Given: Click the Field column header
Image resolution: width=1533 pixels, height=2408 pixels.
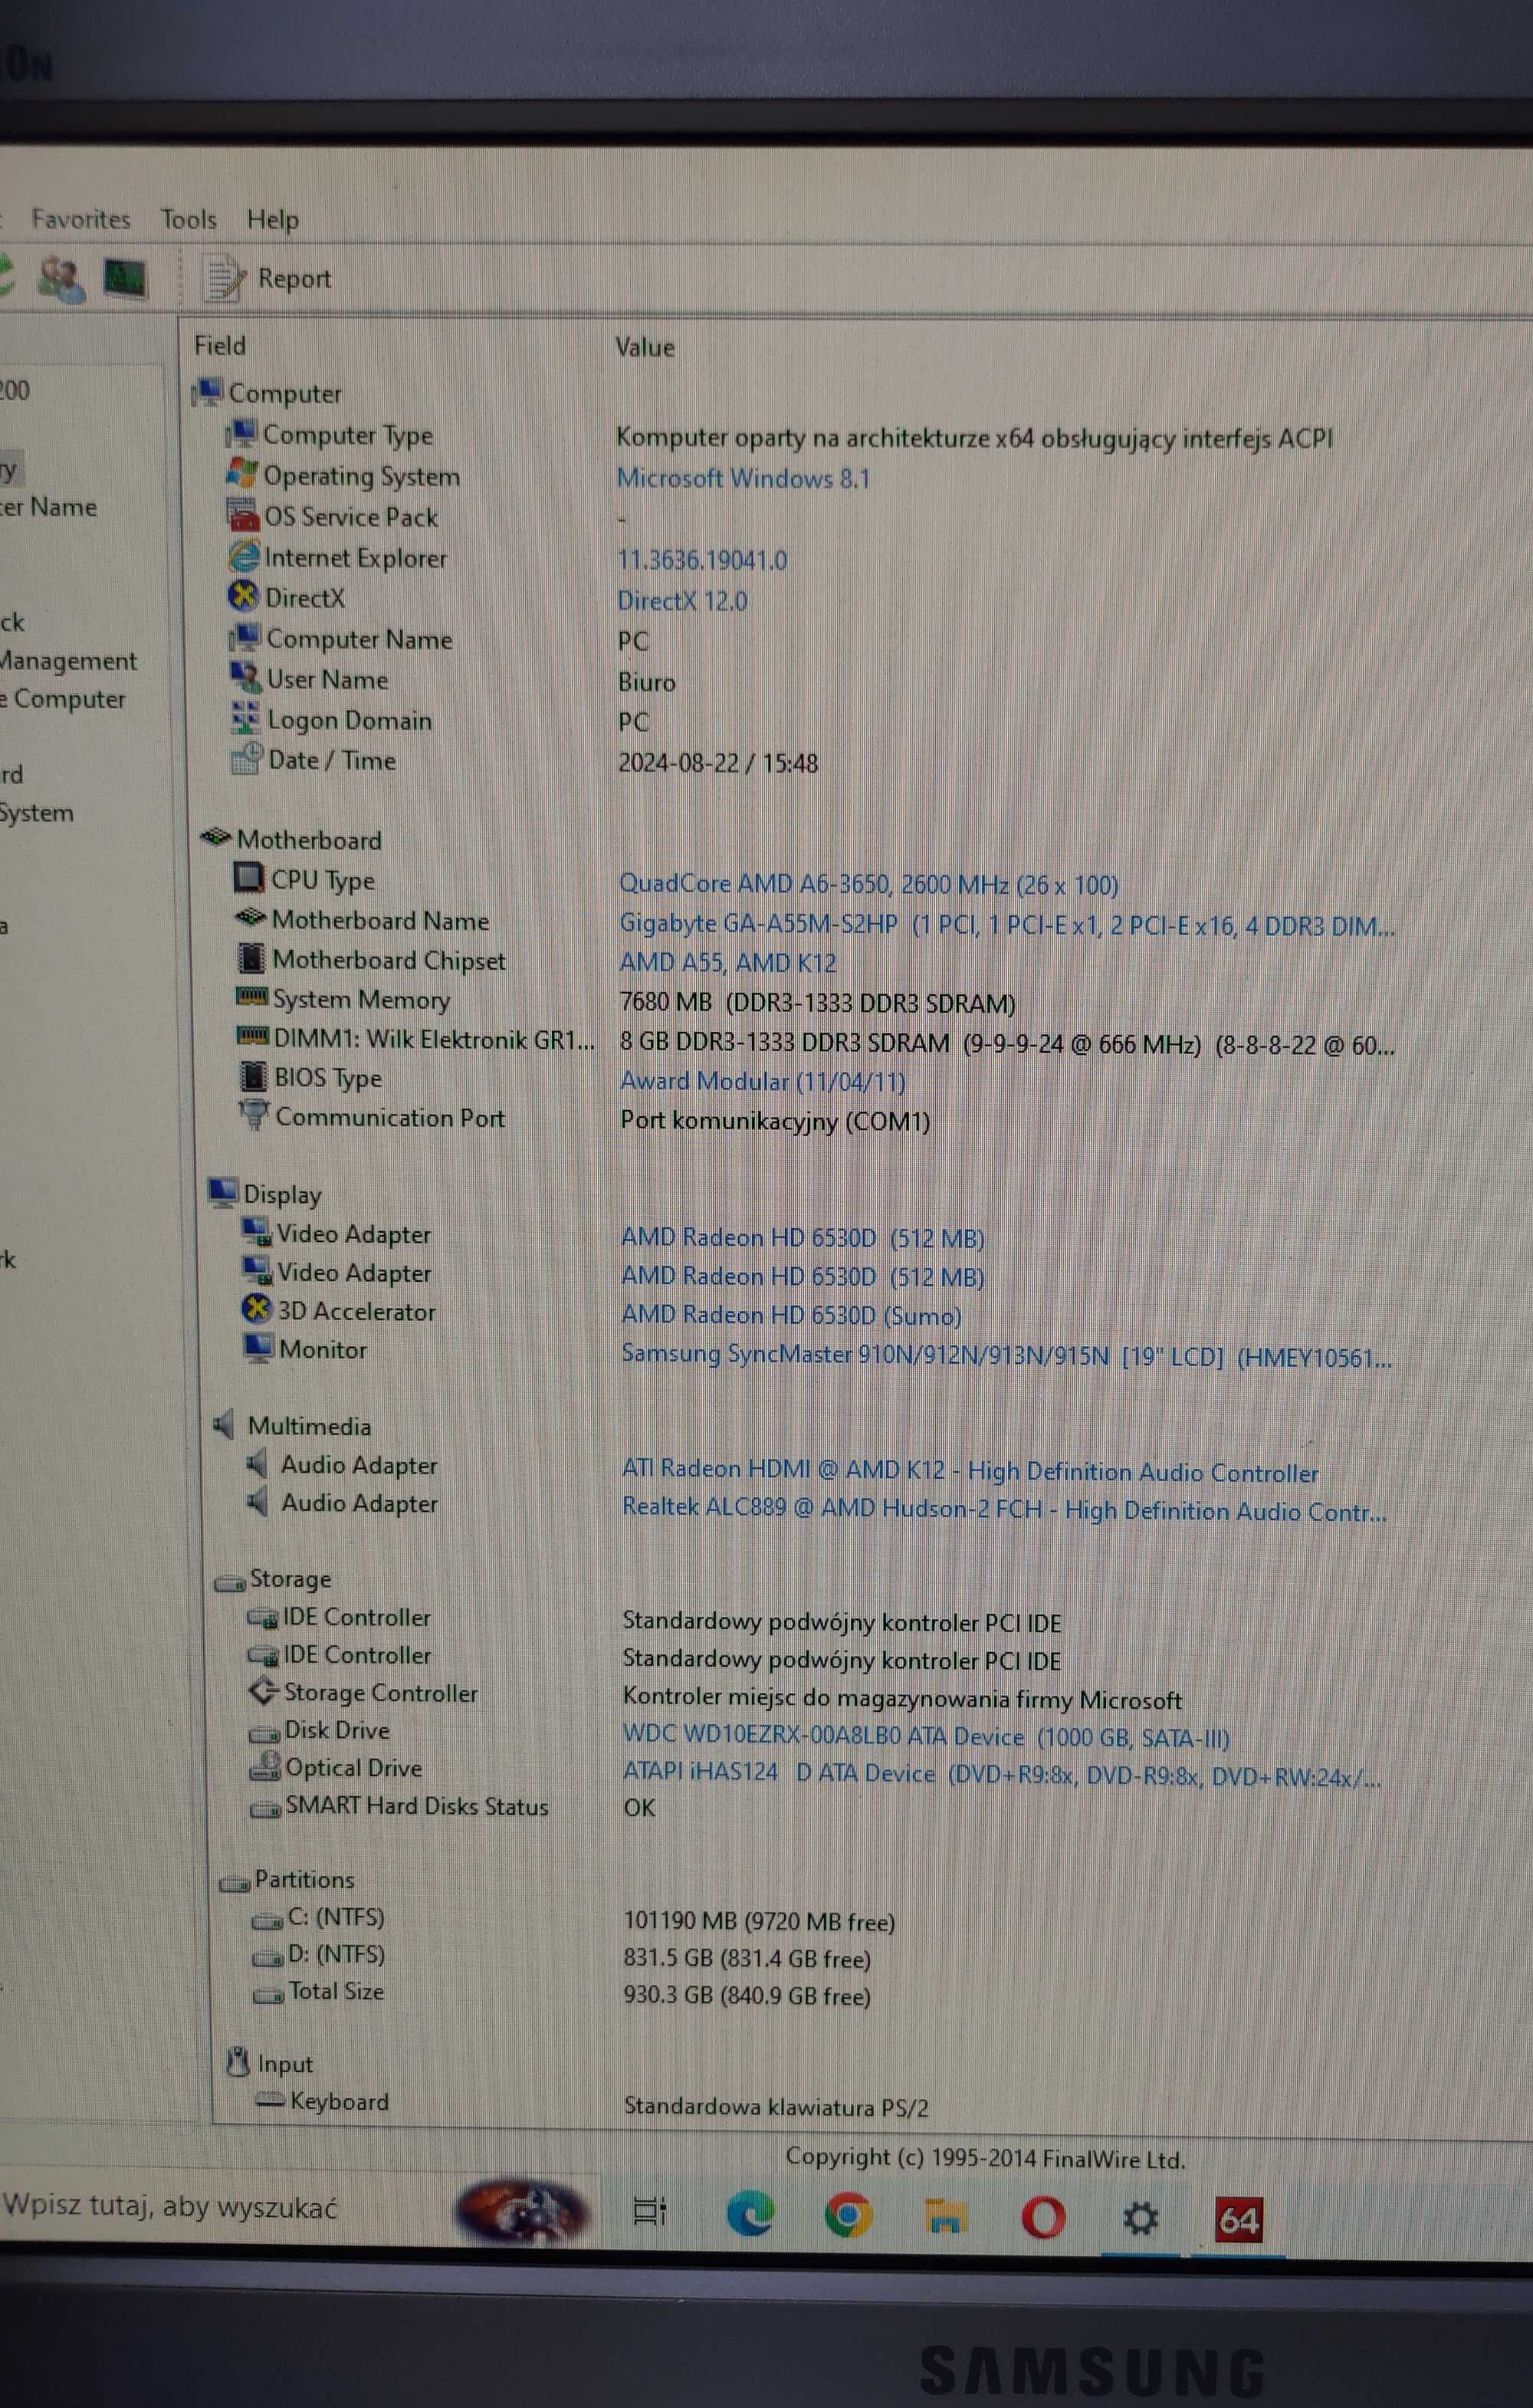Looking at the screenshot, I should (x=220, y=346).
